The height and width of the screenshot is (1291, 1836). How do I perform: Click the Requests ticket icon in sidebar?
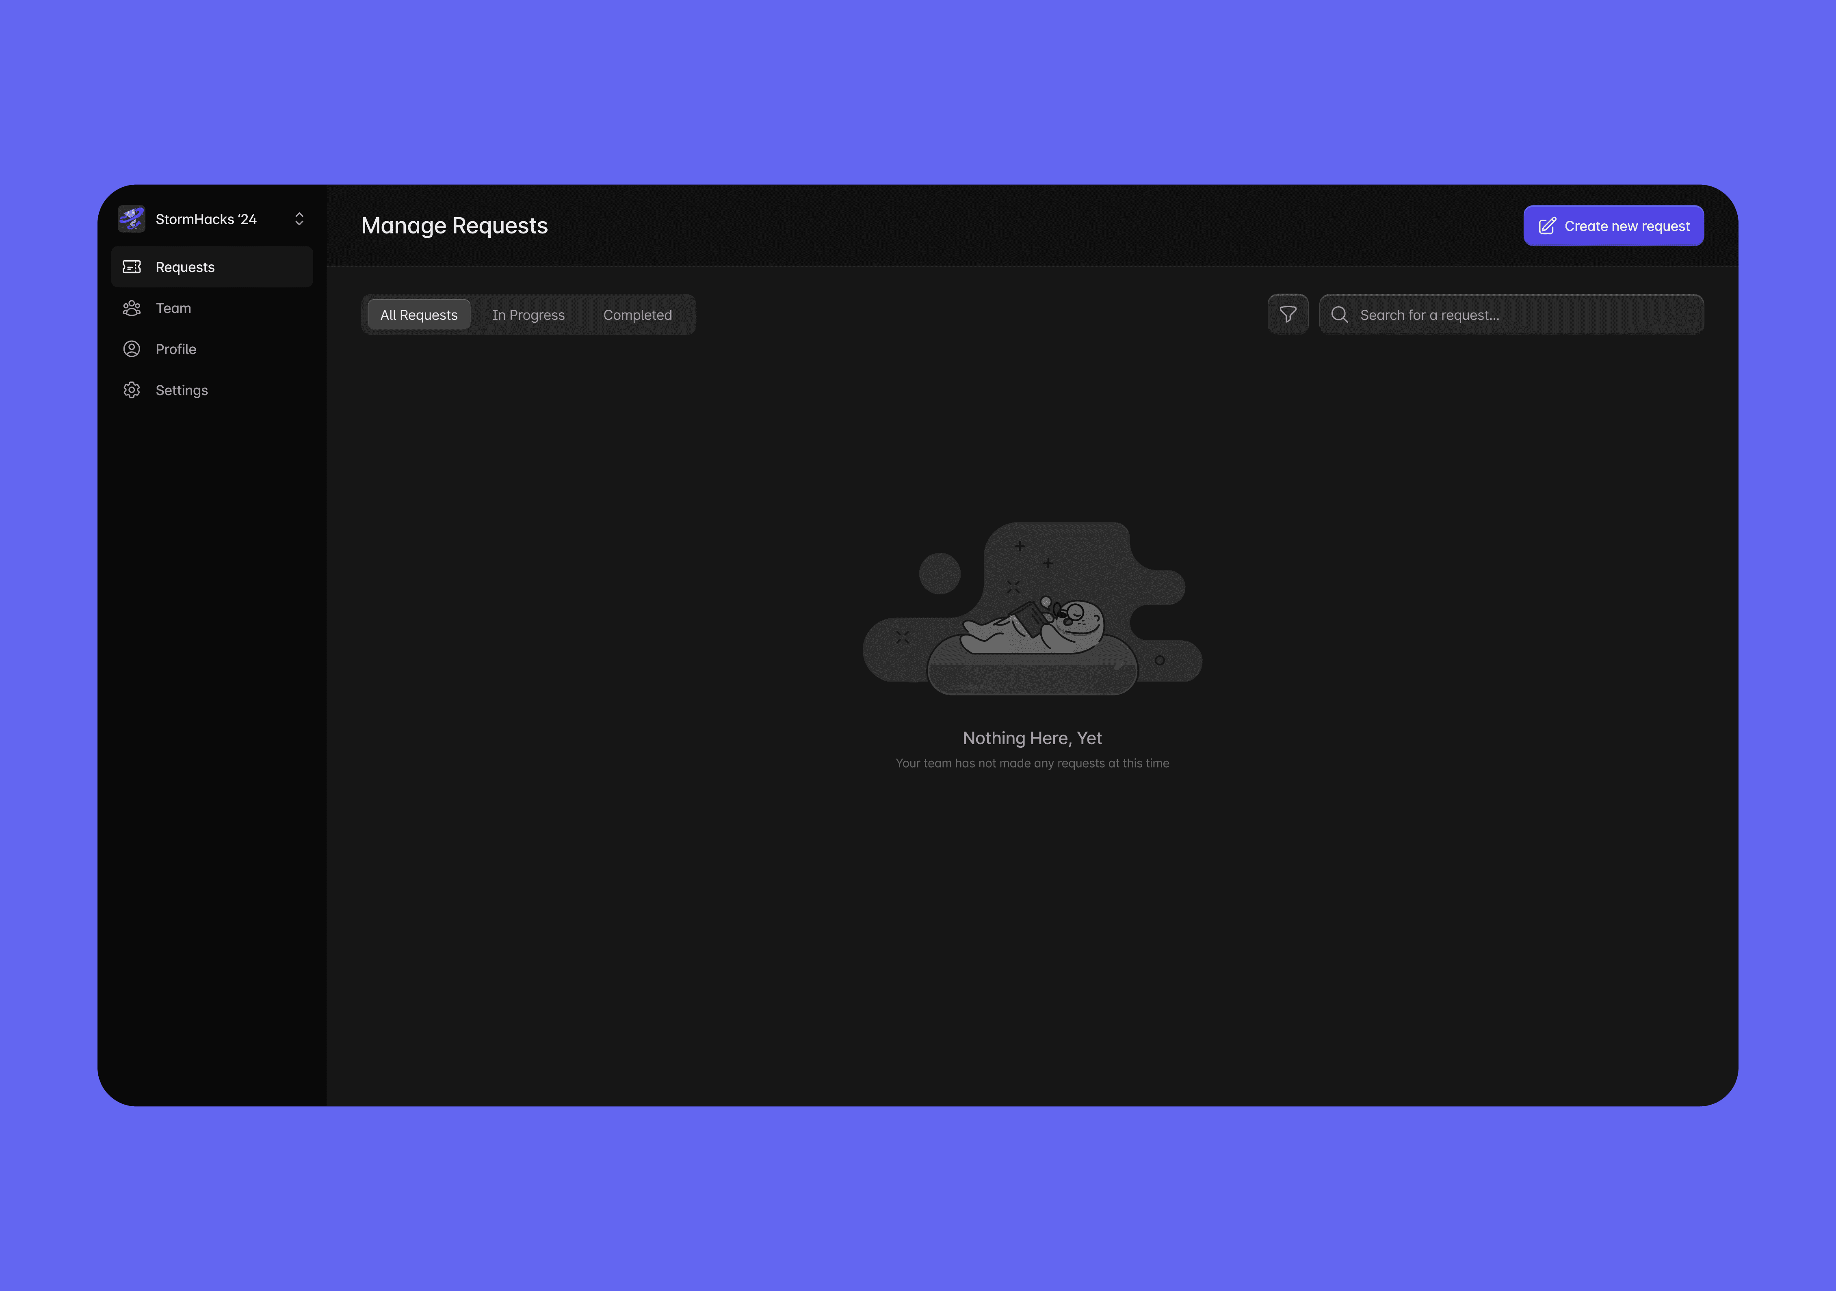pyautogui.click(x=132, y=267)
